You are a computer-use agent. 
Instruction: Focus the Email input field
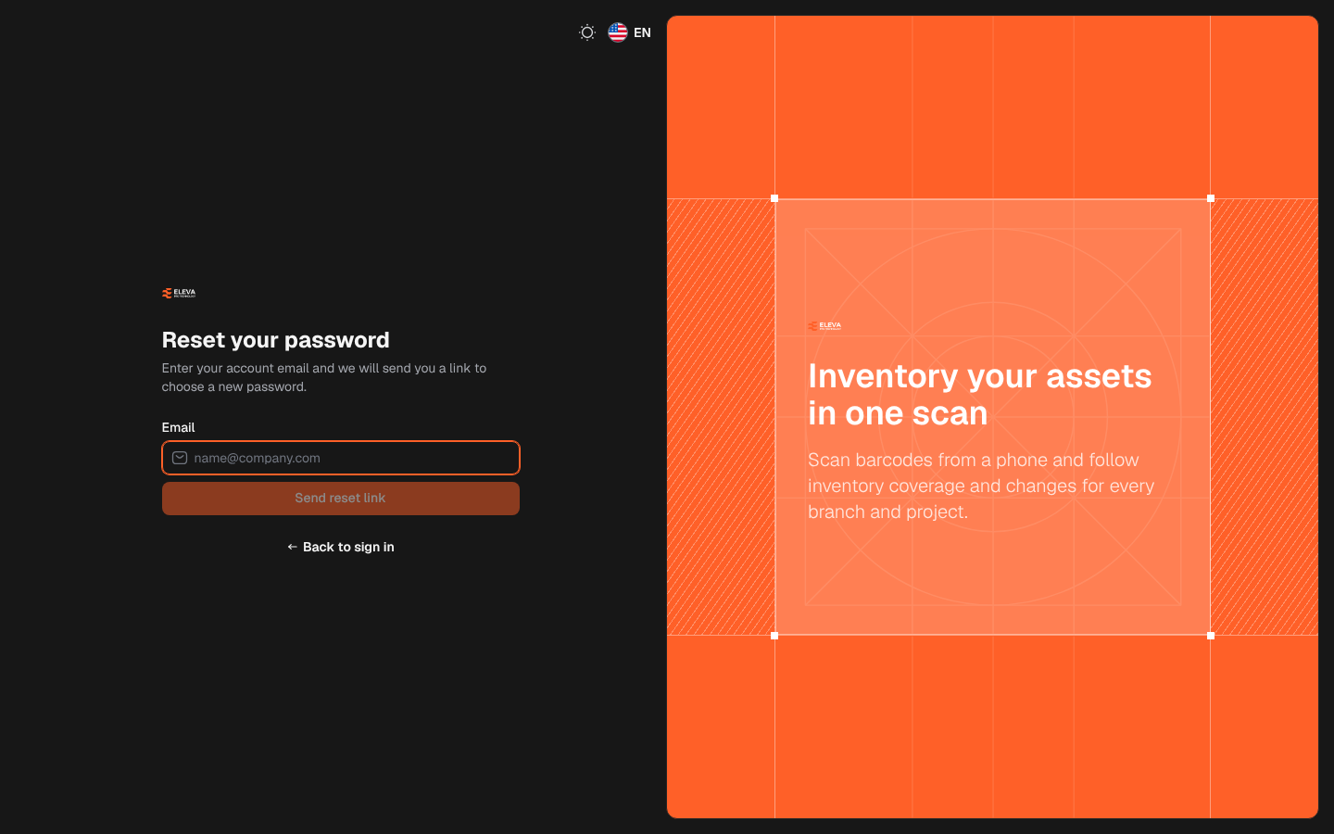[341, 458]
